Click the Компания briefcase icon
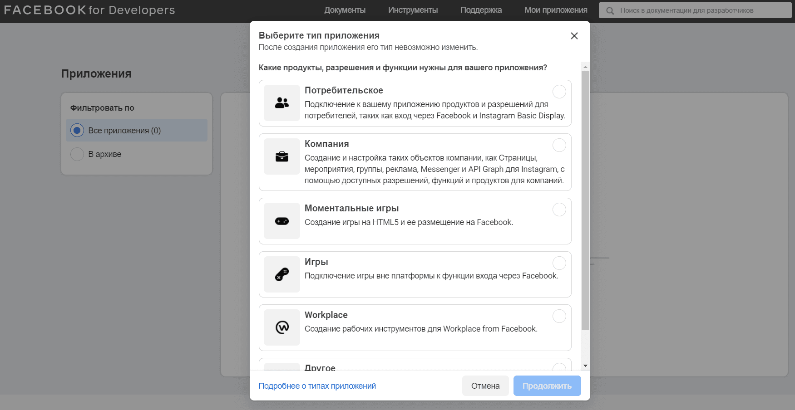Screen dimensions: 795x410 (x=282, y=156)
